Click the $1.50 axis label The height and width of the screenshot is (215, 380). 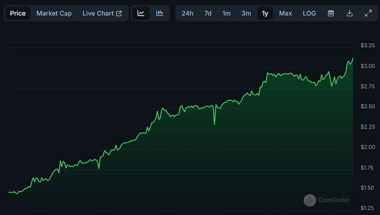click(x=368, y=188)
